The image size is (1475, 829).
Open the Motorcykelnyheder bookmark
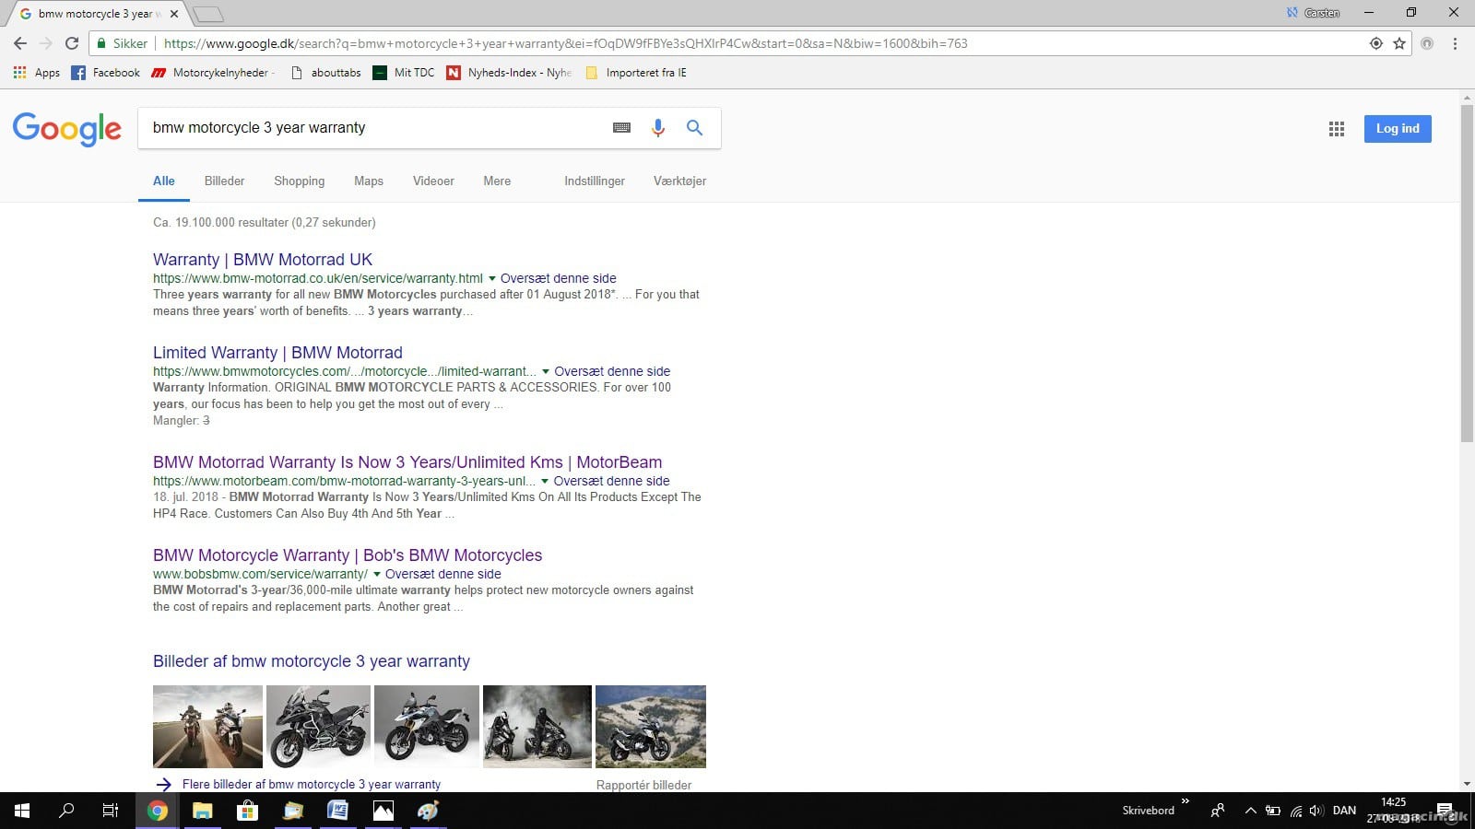point(212,73)
